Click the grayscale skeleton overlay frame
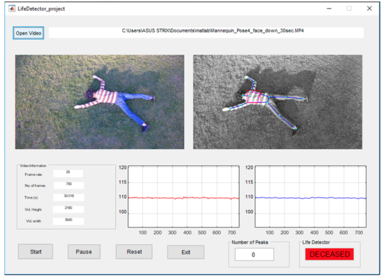Screen dimensions: 384x278 click(x=278, y=102)
